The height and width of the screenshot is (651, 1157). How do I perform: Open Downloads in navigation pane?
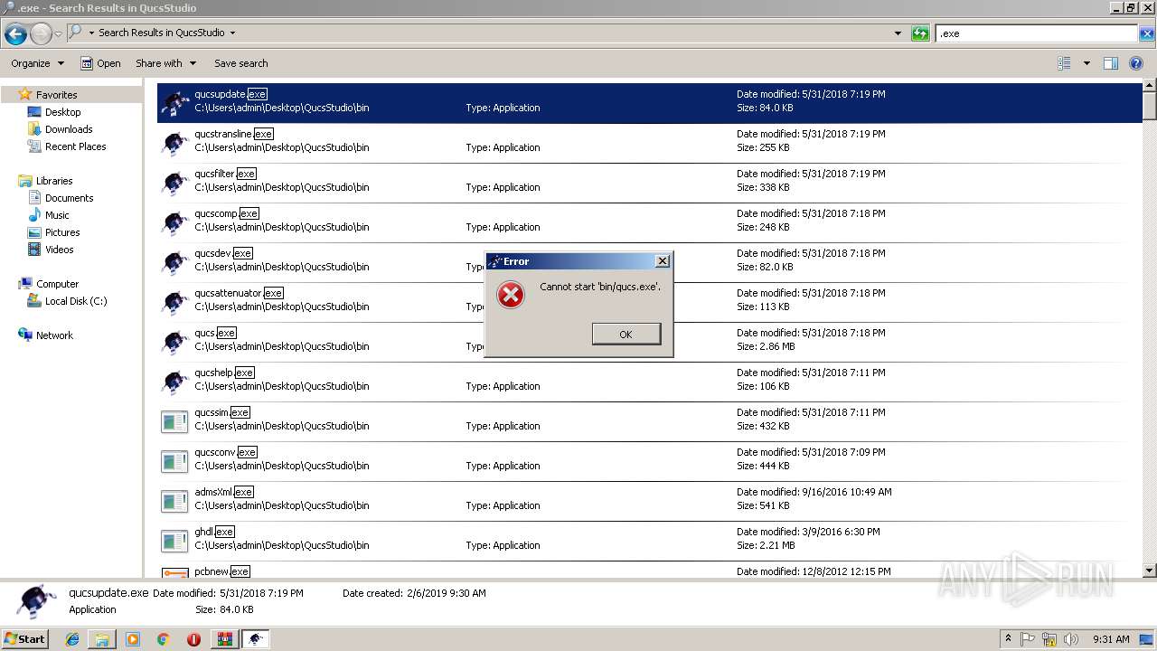[69, 129]
